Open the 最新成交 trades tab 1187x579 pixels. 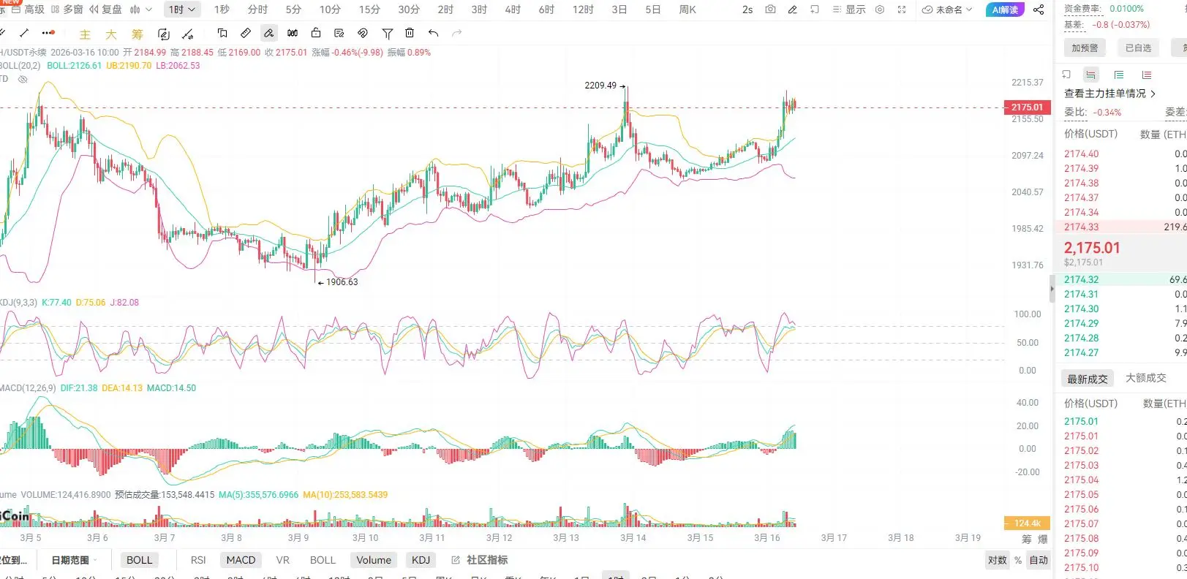pyautogui.click(x=1088, y=379)
